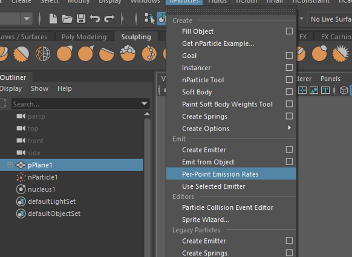Click the Select by hierarchy icon
The width and height of the screenshot is (352, 257).
click(149, 19)
